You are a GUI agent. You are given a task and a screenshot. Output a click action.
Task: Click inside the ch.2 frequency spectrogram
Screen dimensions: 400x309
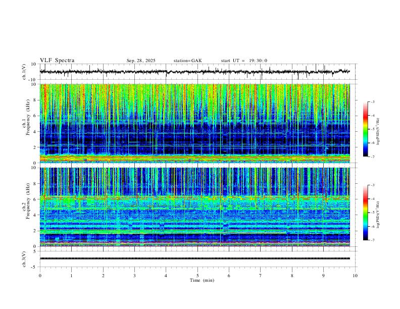(x=194, y=207)
